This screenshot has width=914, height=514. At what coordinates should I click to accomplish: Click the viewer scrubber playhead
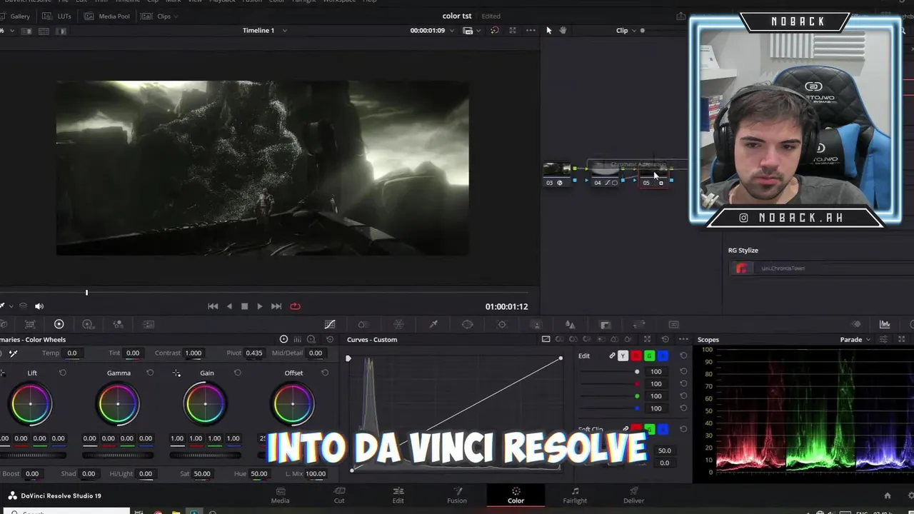click(86, 292)
